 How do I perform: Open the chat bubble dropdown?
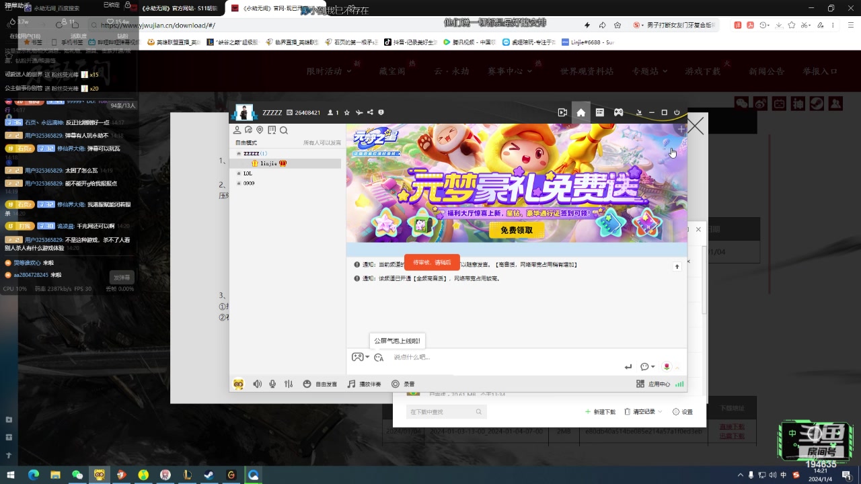pos(647,366)
